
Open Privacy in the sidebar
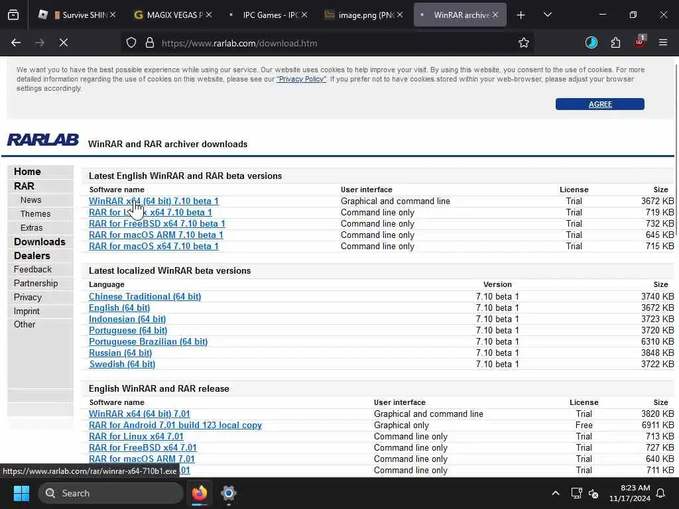point(28,298)
